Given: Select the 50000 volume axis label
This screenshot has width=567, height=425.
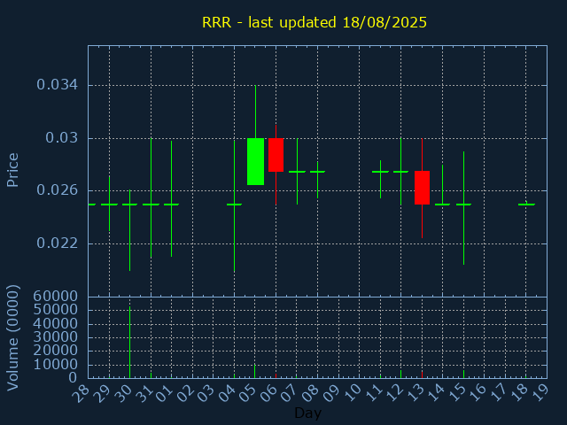Looking at the screenshot, I should (x=55, y=310).
